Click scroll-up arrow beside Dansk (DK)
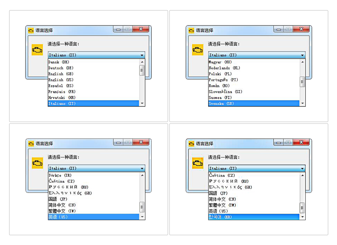The image size is (337, 245). [x=142, y=62]
